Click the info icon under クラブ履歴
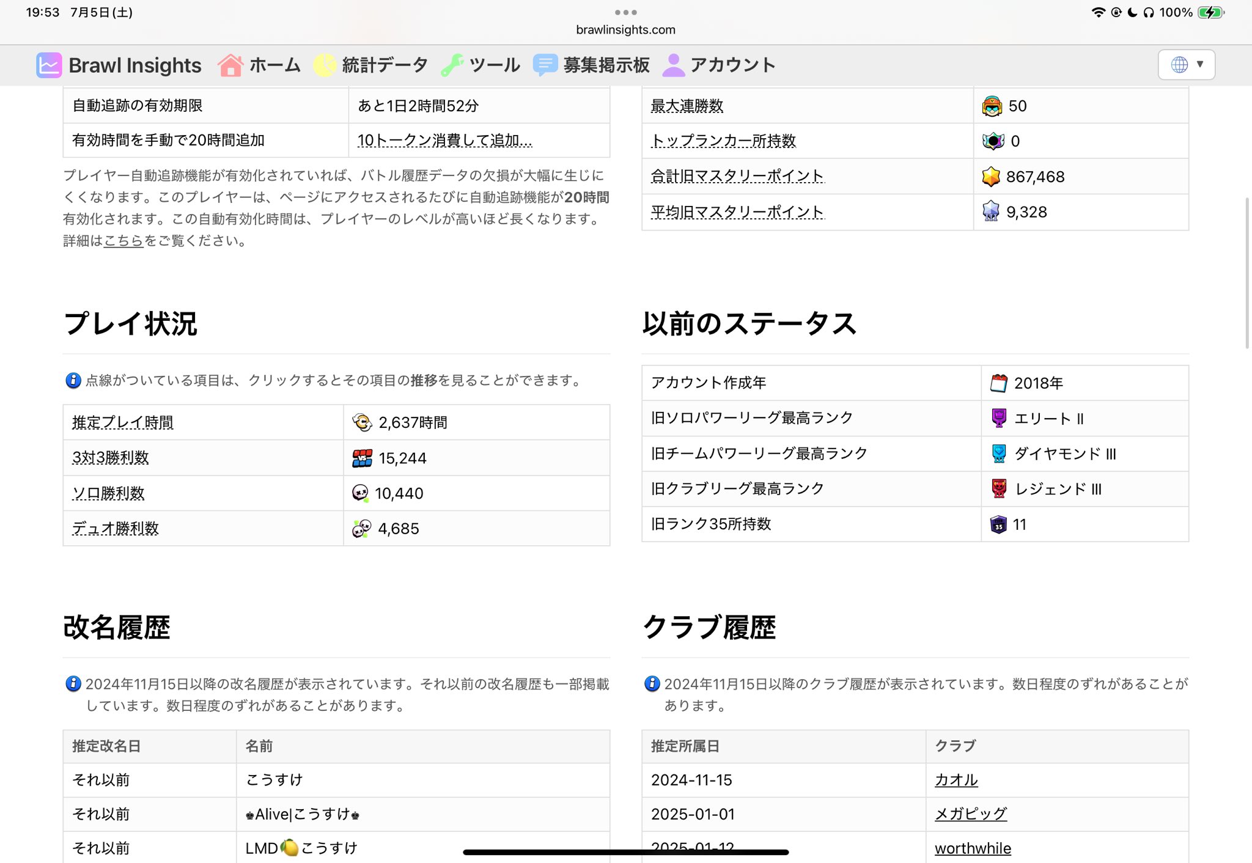This screenshot has height=863, width=1252. (x=652, y=683)
